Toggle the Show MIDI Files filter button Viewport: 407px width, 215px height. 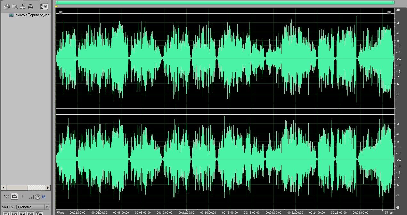click(30, 213)
